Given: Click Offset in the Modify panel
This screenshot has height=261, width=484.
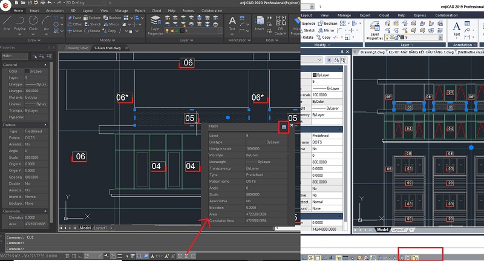Looking at the screenshot, I should click(x=75, y=24).
